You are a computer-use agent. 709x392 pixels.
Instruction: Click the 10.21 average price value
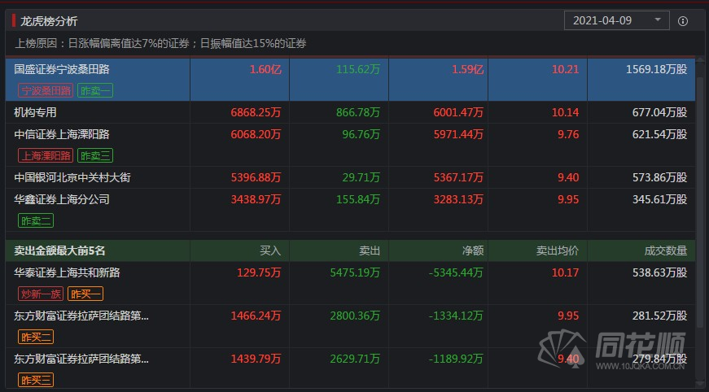pos(565,69)
